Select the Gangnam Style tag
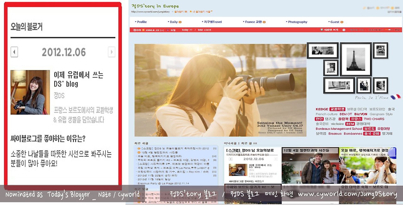This screenshot has width=403, height=205. coord(381,114)
